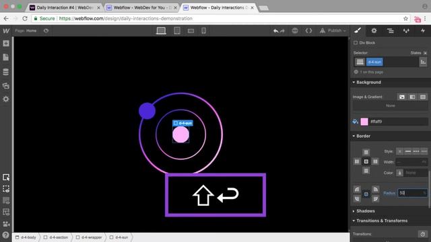
Task: Select top-left corner radius
Action: [357, 190]
